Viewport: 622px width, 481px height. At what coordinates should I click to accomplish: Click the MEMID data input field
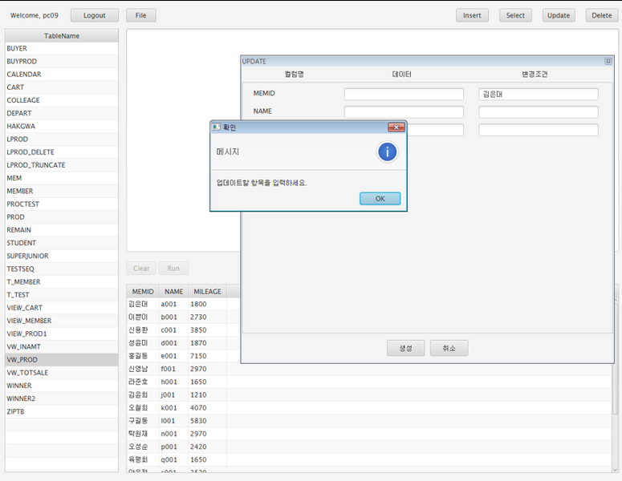[x=404, y=94]
